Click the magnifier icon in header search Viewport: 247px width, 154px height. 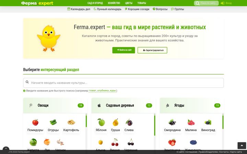[x=197, y=3]
